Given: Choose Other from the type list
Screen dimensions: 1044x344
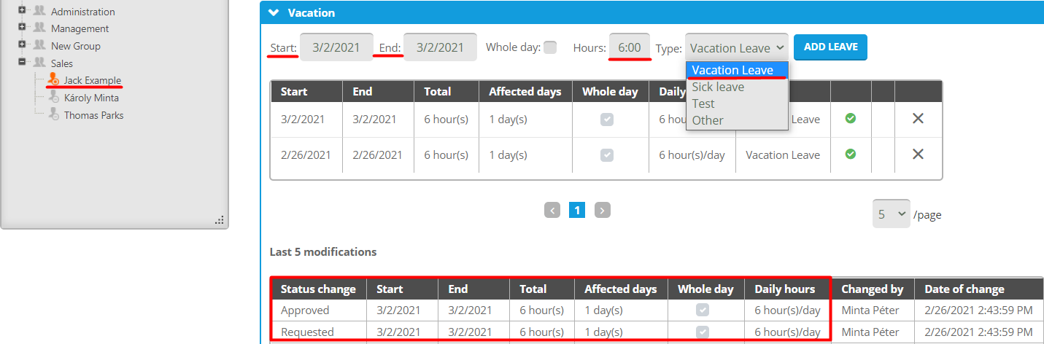Looking at the screenshot, I should (x=707, y=120).
